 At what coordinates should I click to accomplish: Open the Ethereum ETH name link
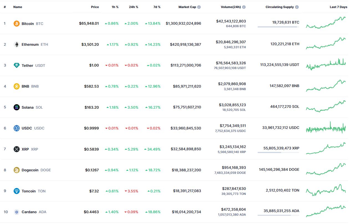coord(35,44)
